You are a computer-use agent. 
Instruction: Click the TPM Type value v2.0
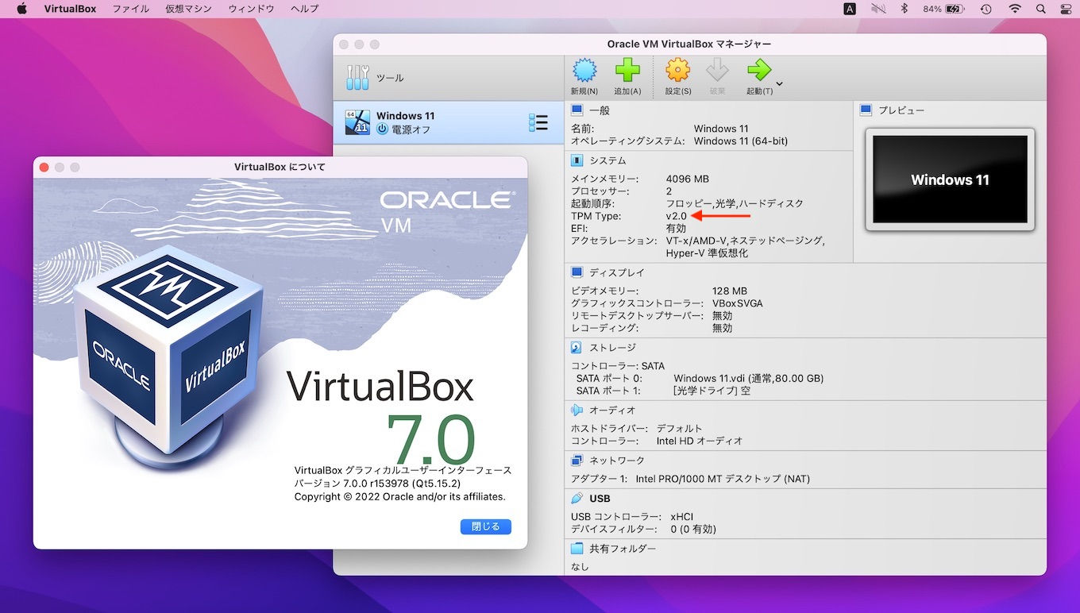[677, 216]
